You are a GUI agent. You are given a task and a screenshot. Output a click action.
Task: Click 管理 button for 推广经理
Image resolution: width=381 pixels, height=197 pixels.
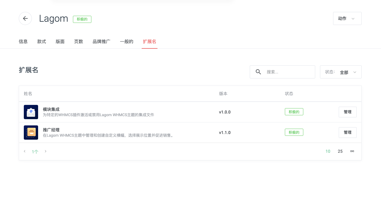[x=348, y=133]
